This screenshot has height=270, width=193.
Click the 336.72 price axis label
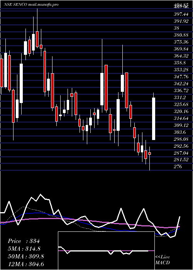[x=181, y=91]
